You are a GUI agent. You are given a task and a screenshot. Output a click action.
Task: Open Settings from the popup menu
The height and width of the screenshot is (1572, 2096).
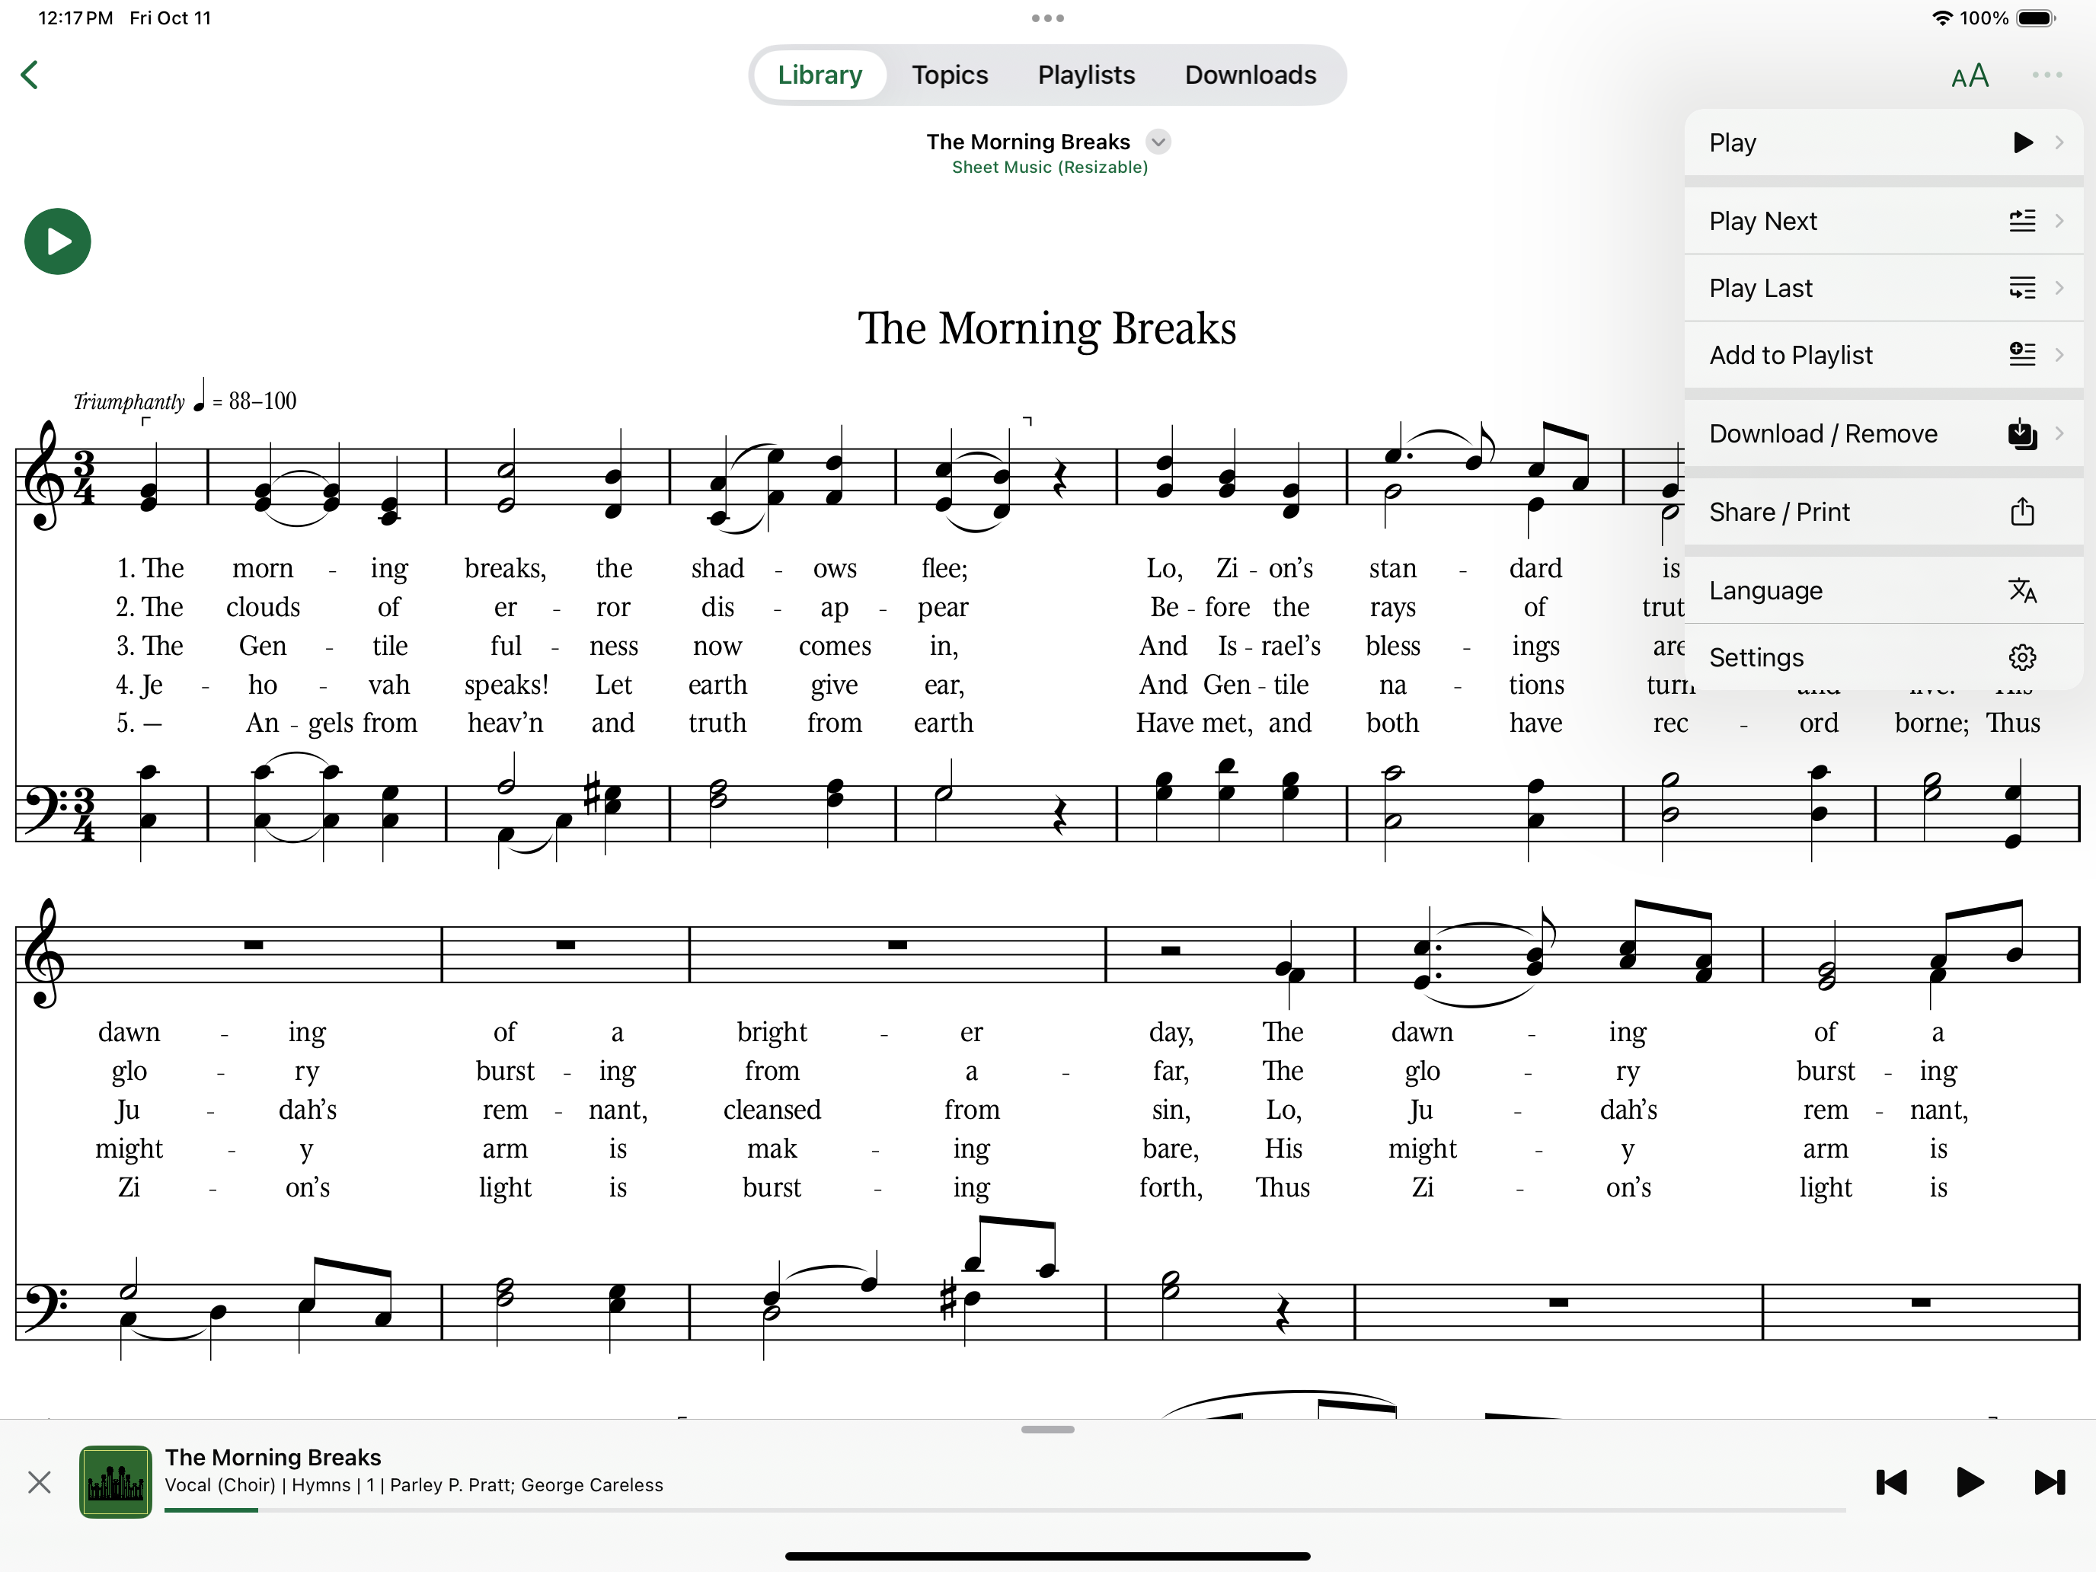point(1884,657)
